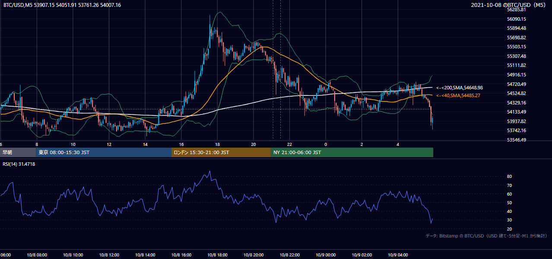Click the hour 8 tick under price chart
552x259 pixels.
(x=37, y=144)
